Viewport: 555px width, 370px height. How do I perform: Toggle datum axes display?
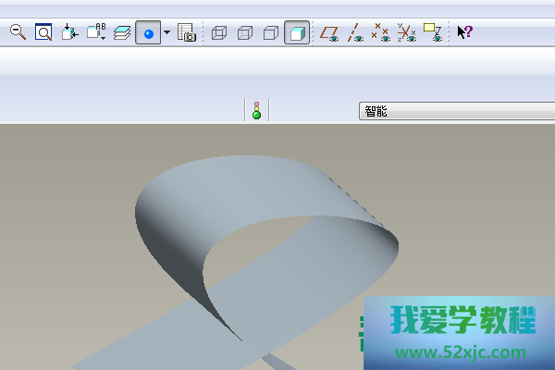(x=354, y=33)
